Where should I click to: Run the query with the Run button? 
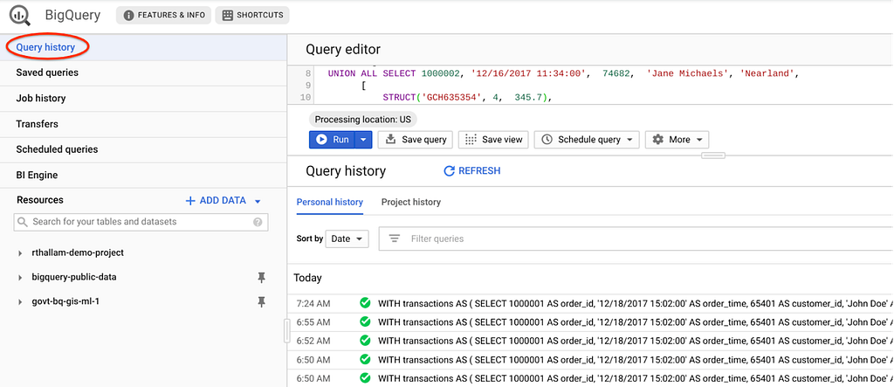coord(332,139)
